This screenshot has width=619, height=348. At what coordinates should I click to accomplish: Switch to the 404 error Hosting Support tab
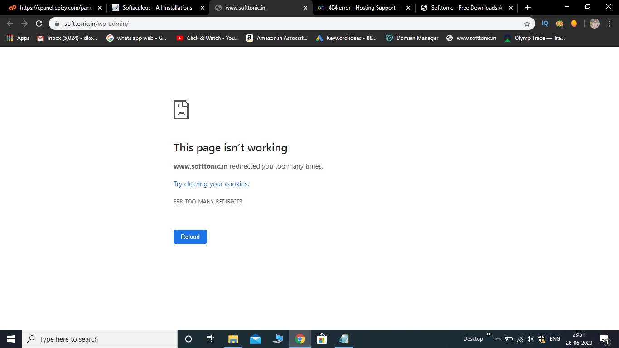click(364, 8)
